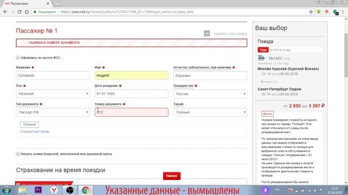Click the secure padlock in the address bar
348x195 pixels.
tap(35, 12)
